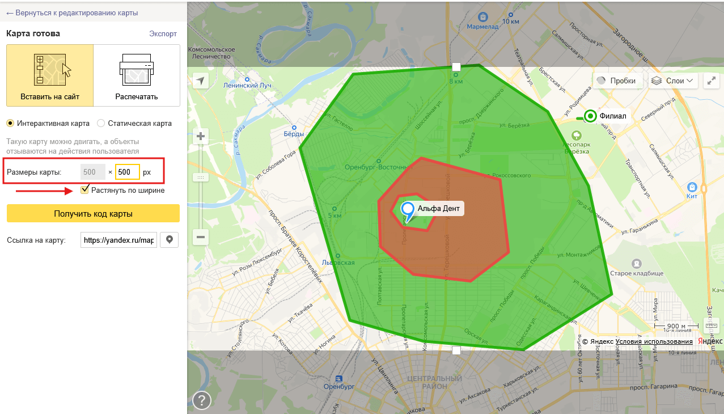Click the 'Ссылка на карту:' label
Screen dimensions: 724x414
pos(36,240)
